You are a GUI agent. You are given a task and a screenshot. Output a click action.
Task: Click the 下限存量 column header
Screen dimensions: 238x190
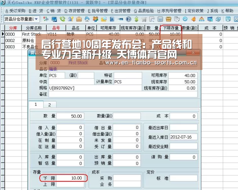point(171,28)
